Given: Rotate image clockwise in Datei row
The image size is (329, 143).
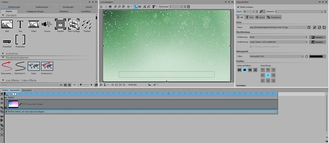Looking at the screenshot, I should [324, 27].
